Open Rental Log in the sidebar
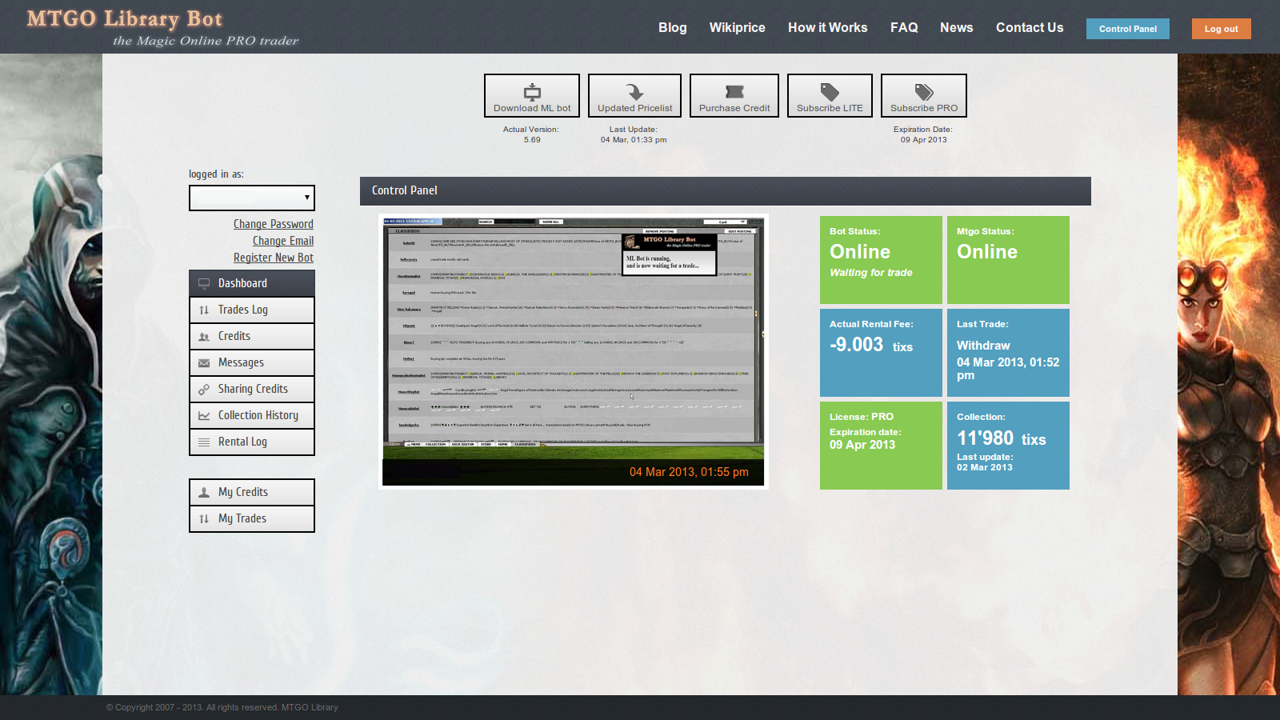The height and width of the screenshot is (720, 1280). 252,442
